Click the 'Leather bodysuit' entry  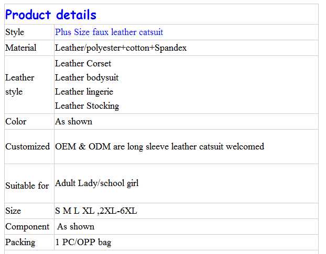86,78
